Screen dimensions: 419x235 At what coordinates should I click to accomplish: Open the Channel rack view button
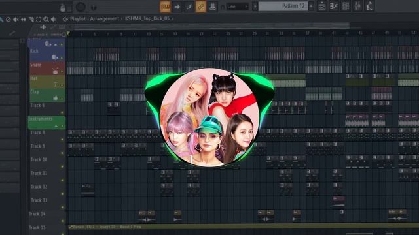click(346, 7)
